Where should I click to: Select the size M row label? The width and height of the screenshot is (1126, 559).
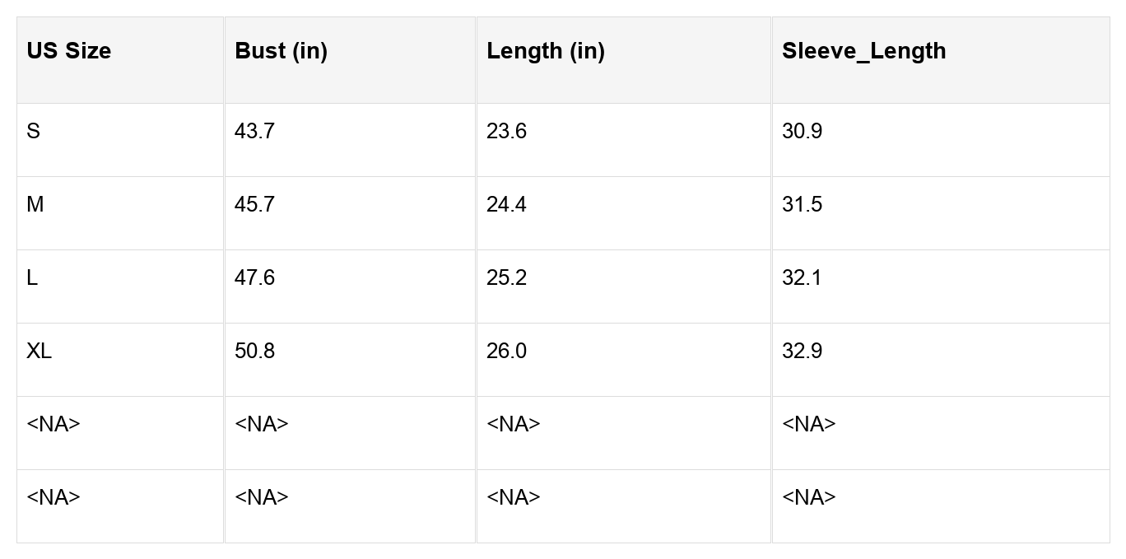35,205
